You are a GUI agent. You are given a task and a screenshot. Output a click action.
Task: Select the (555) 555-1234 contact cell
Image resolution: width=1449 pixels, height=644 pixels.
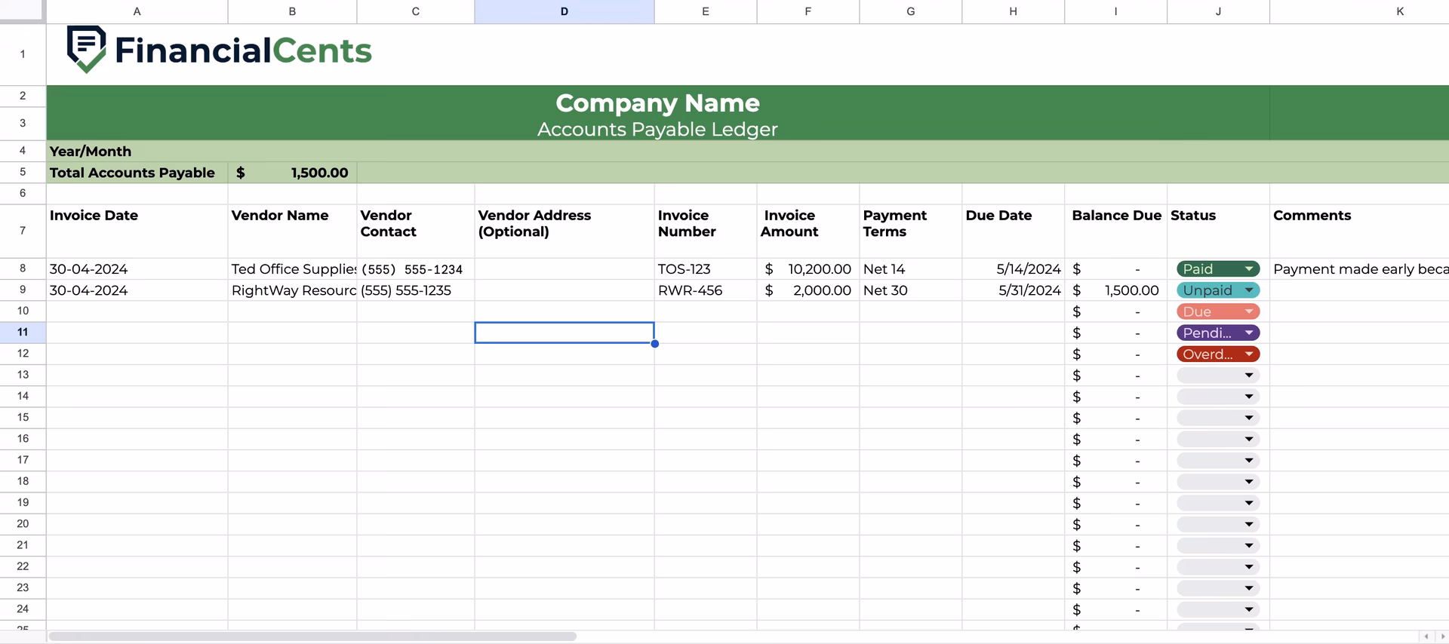pyautogui.click(x=416, y=269)
